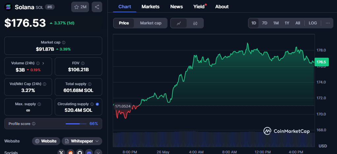The image size is (337, 154).
Task: Click the $176.53 price text
Action: click(25, 23)
